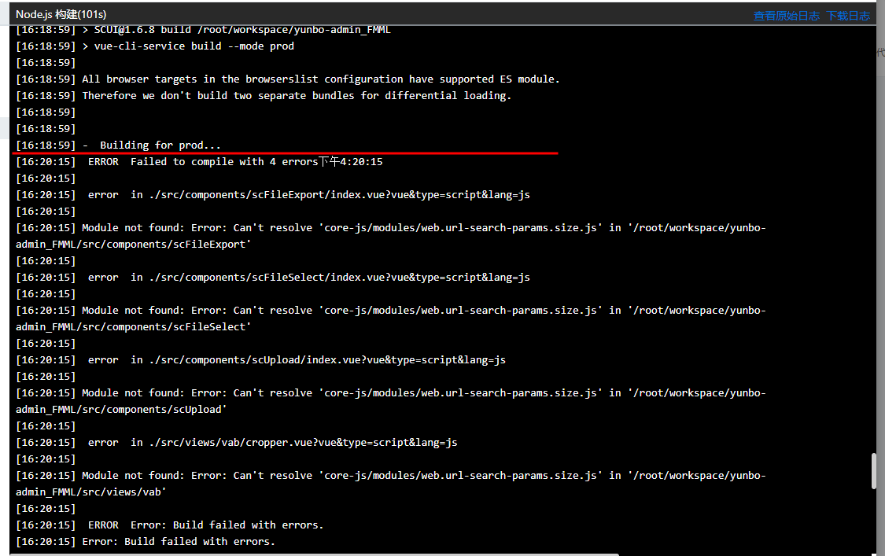This screenshot has width=885, height=556.
Task: Click the scFileSelect/index.vue error line
Action: point(273,277)
